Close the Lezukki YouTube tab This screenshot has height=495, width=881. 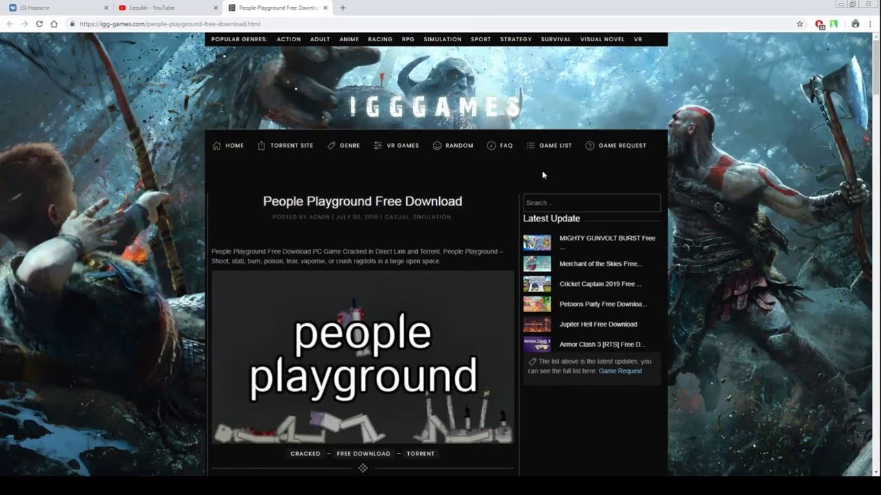(x=215, y=8)
